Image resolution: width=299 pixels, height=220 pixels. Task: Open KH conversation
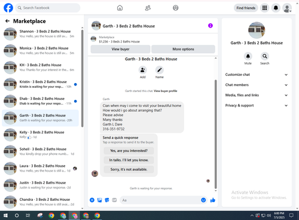(x=41, y=68)
